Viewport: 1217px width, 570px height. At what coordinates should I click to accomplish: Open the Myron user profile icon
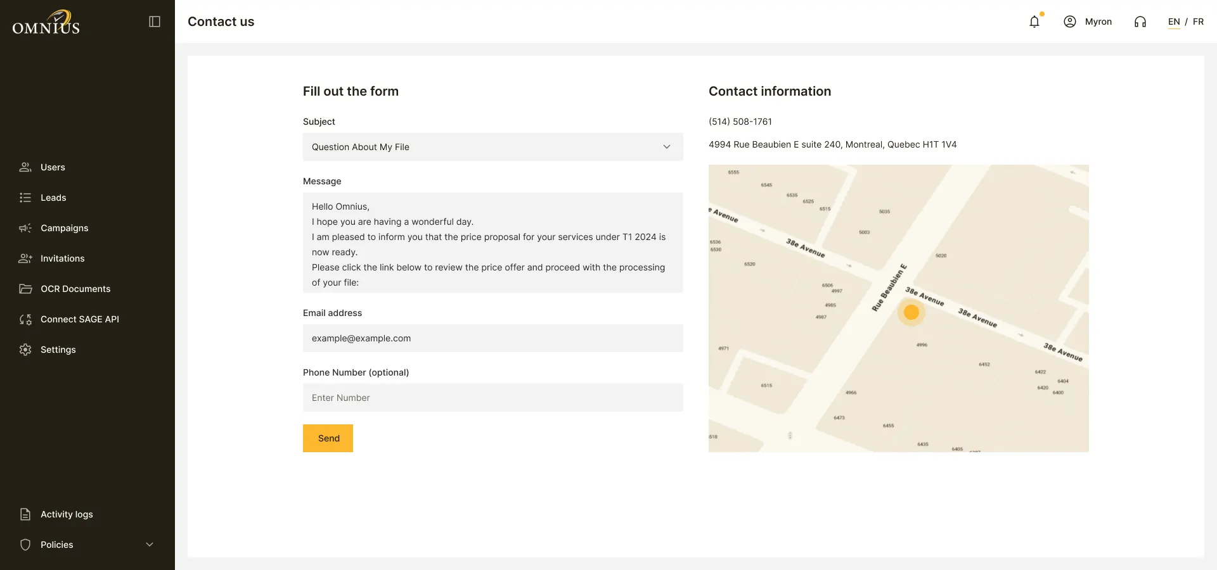(x=1070, y=22)
